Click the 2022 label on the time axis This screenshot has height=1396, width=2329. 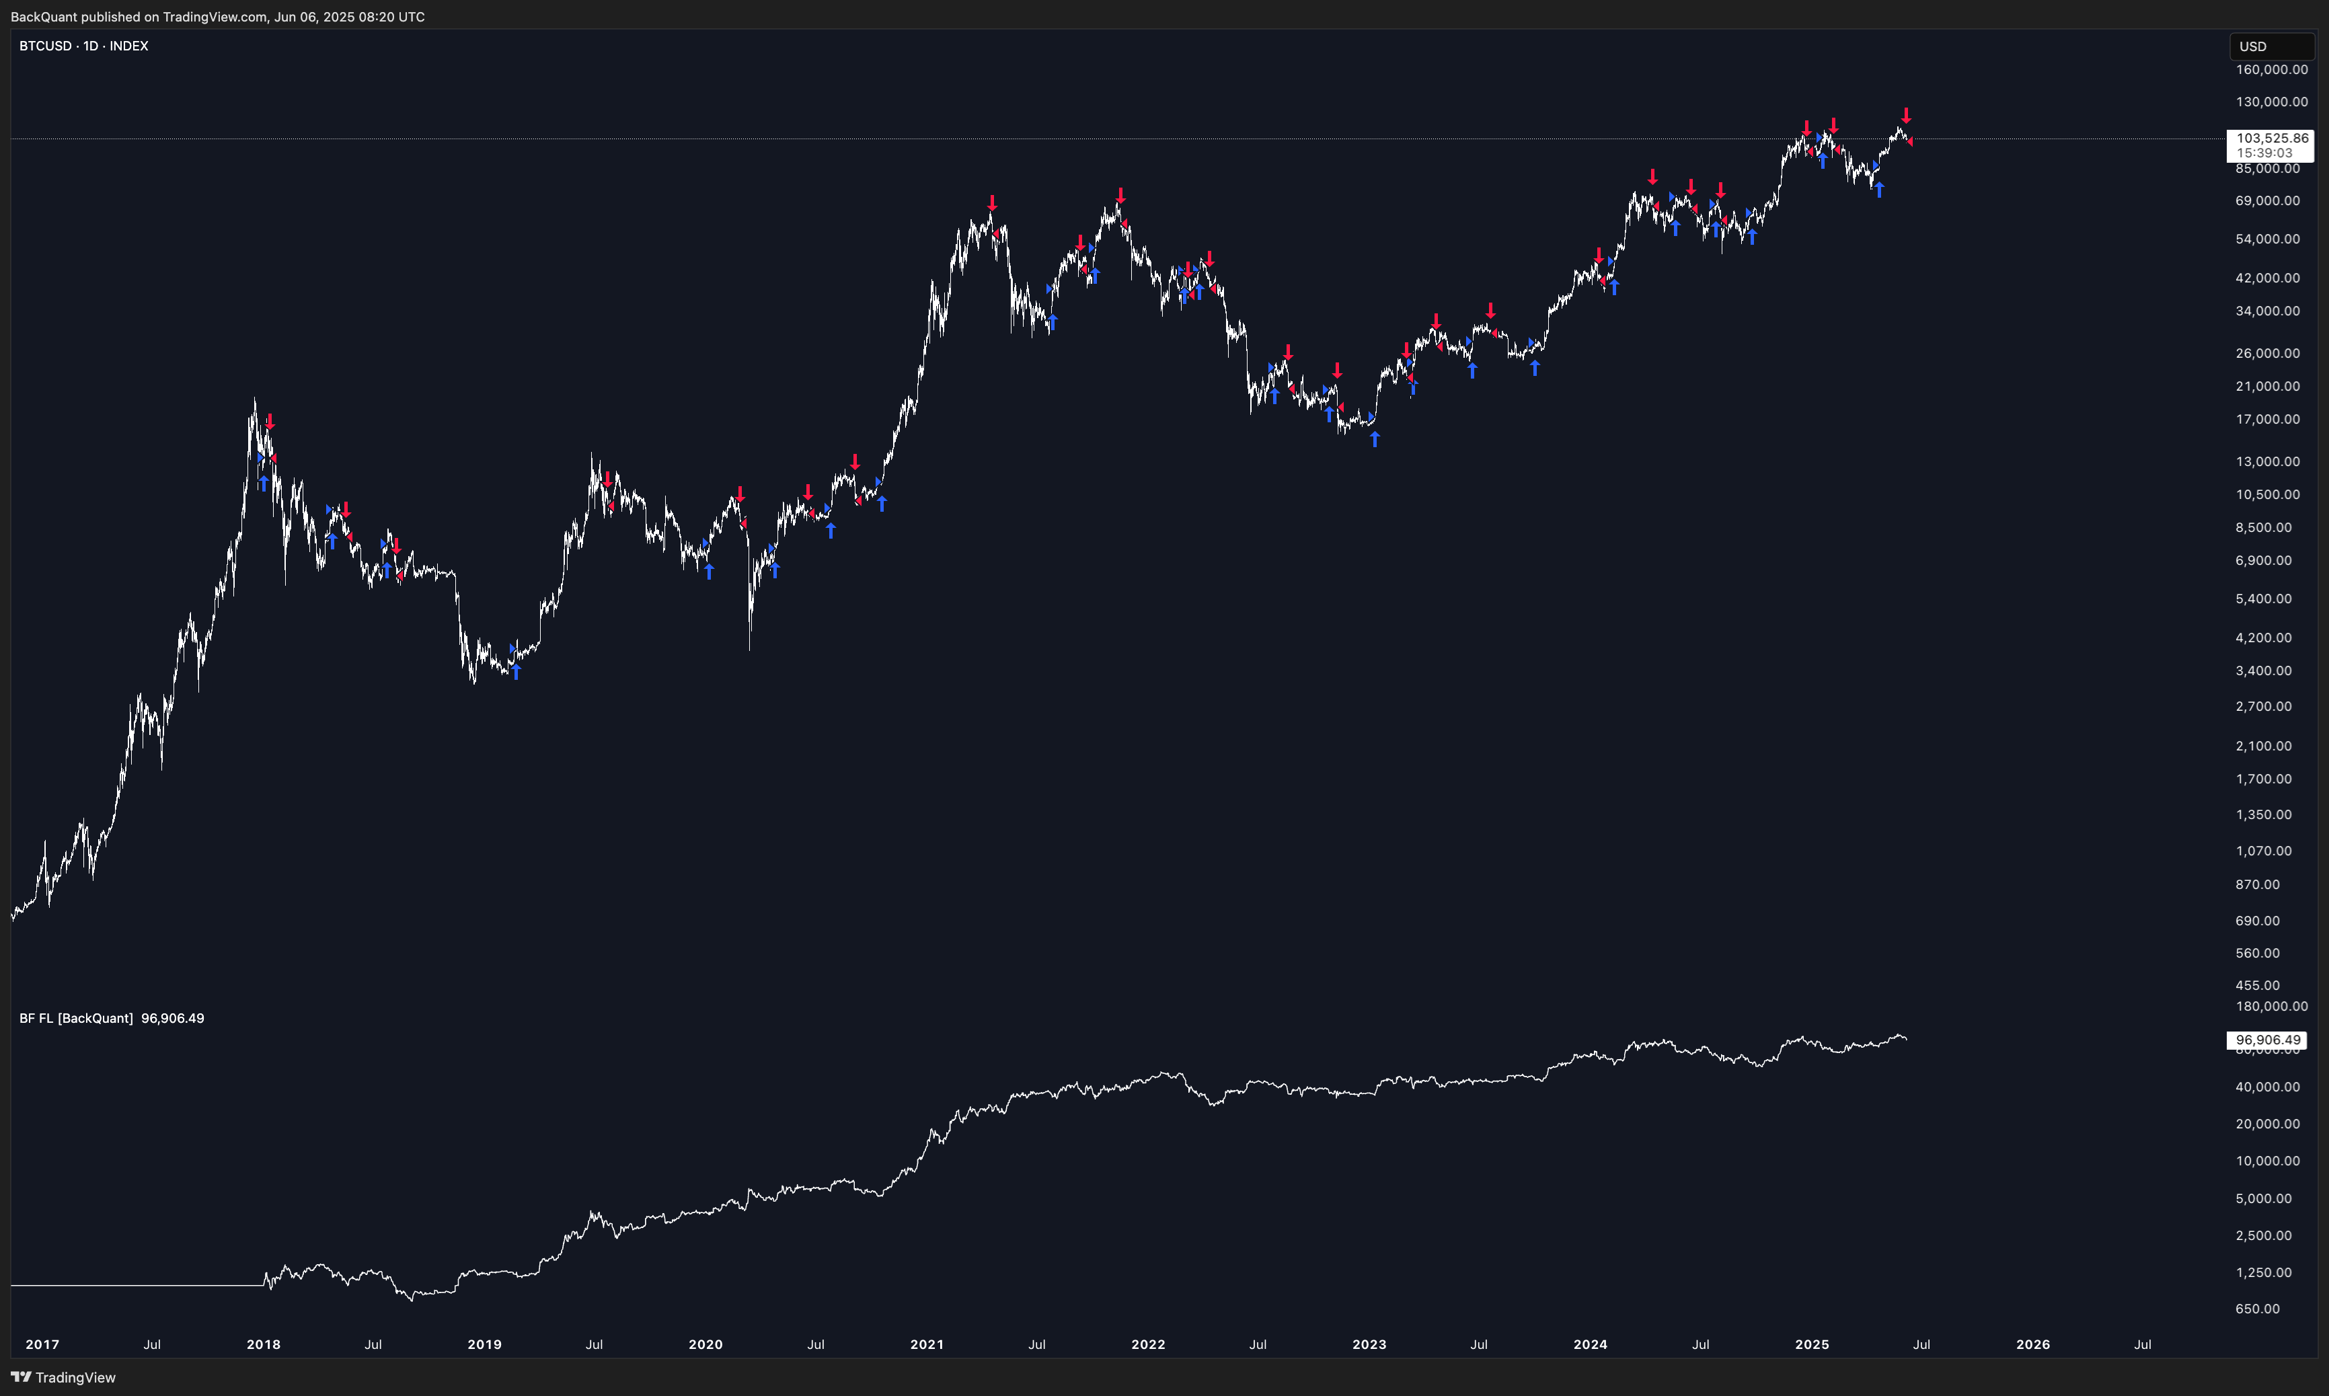(x=1147, y=1344)
